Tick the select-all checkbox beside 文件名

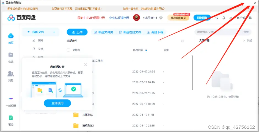pyautogui.click(x=68, y=50)
